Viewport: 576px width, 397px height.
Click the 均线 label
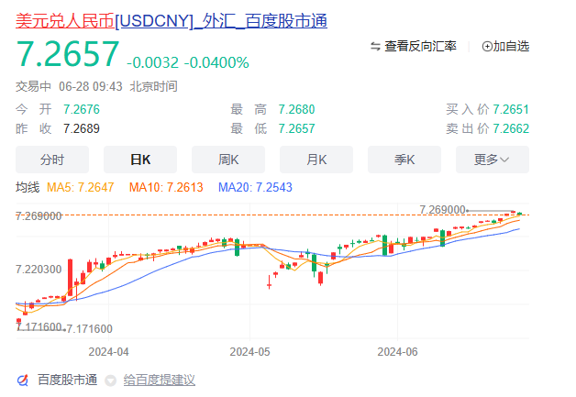28,187
